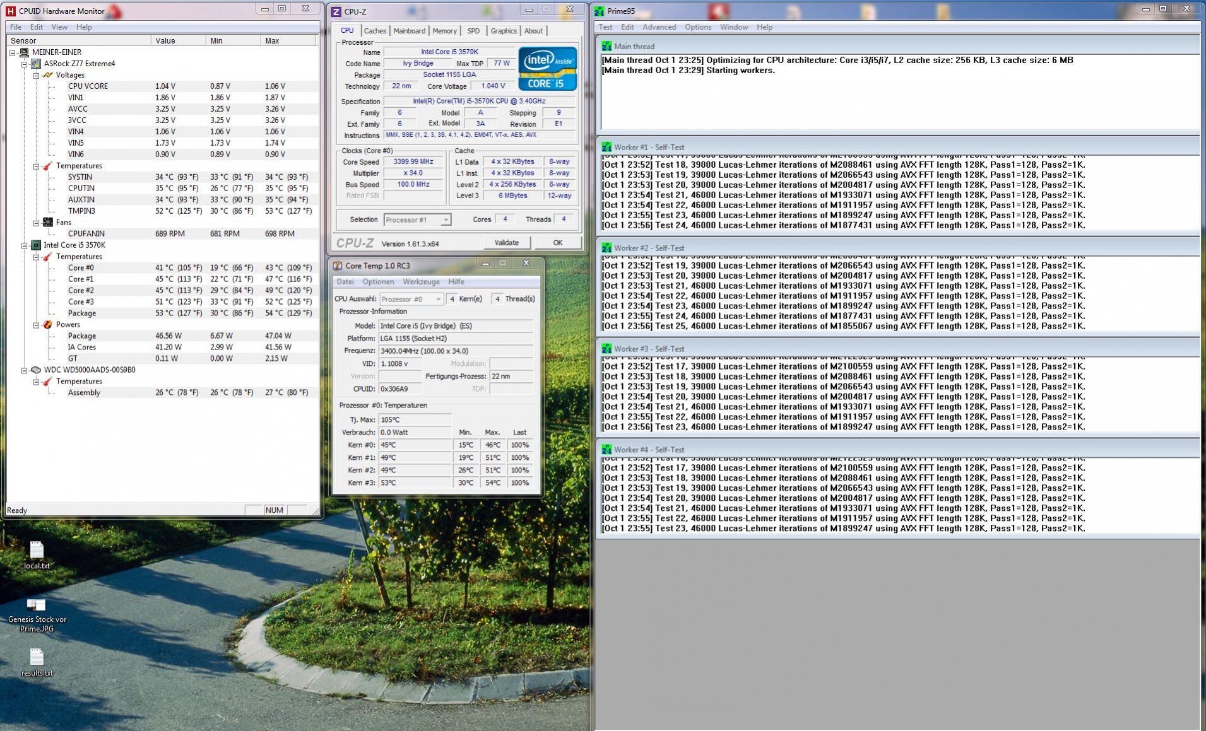Screen dimensions: 1206x731
Task: Click the Core Temp title bar icon
Action: click(338, 266)
